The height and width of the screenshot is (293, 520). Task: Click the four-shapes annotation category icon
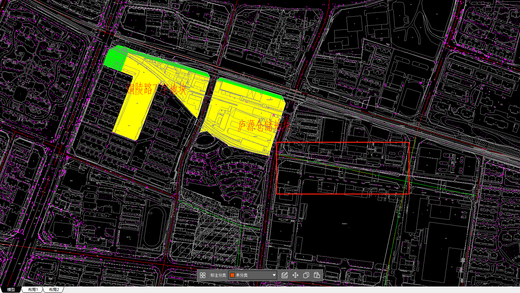click(203, 275)
